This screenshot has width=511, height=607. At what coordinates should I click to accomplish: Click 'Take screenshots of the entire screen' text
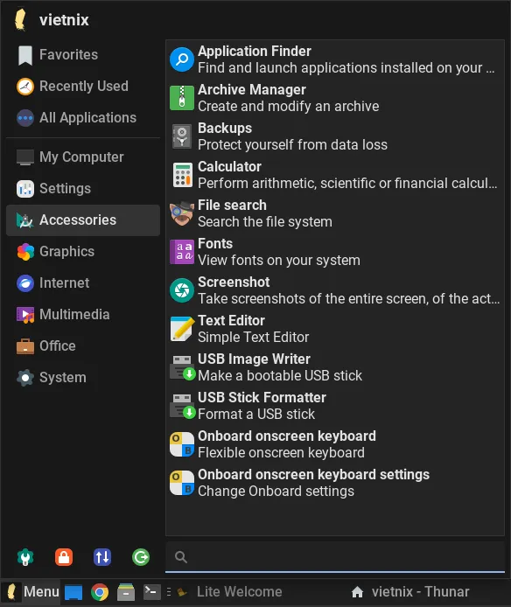pyautogui.click(x=348, y=299)
